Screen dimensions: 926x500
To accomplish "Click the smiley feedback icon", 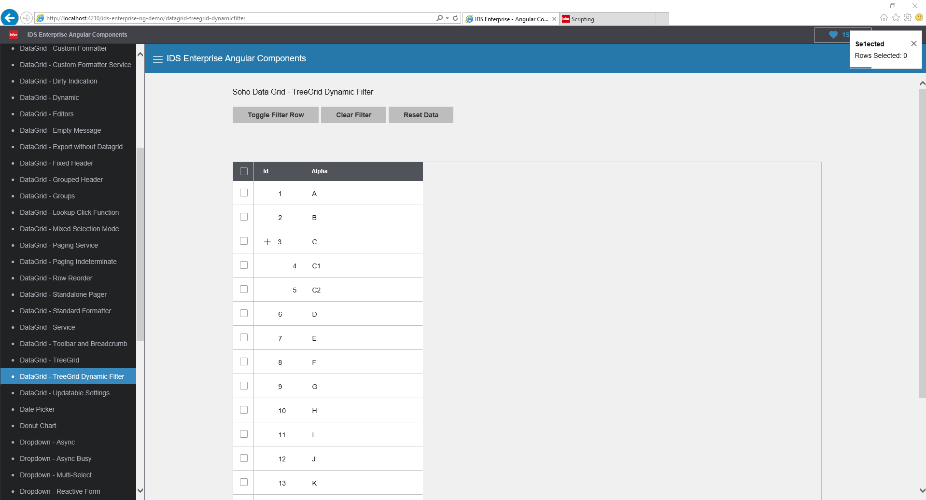I will click(919, 18).
